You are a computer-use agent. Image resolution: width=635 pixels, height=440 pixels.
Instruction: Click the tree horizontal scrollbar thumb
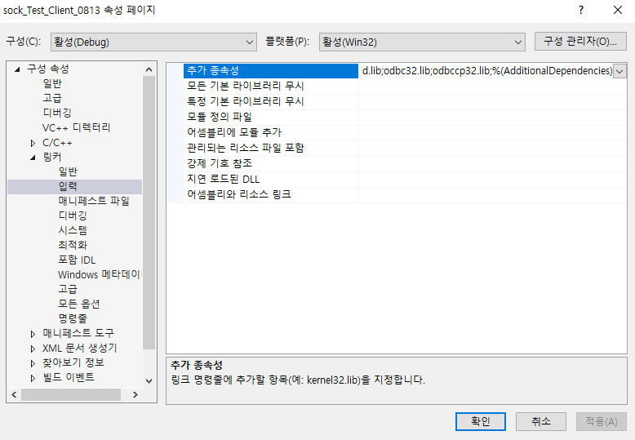(x=71, y=394)
